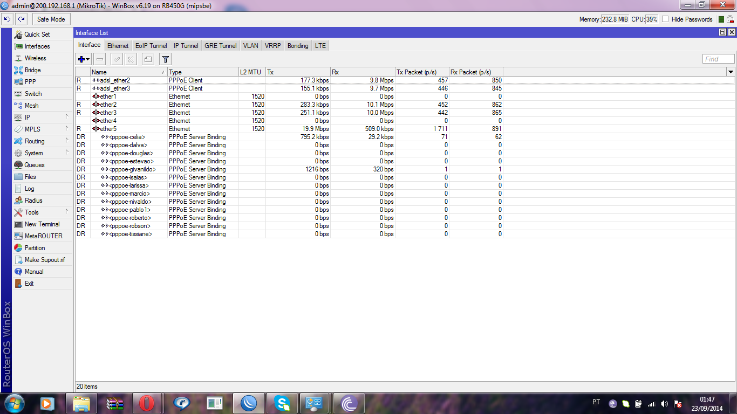
Task: Open the Radius settings
Action: click(x=33, y=201)
